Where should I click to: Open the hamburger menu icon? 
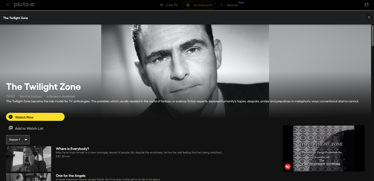coord(7,5)
